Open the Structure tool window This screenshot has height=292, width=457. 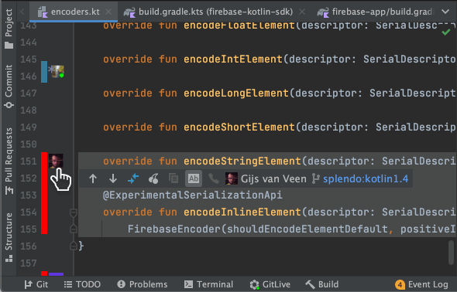(9, 237)
